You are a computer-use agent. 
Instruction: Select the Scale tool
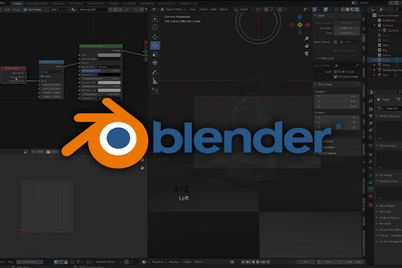[x=155, y=54]
